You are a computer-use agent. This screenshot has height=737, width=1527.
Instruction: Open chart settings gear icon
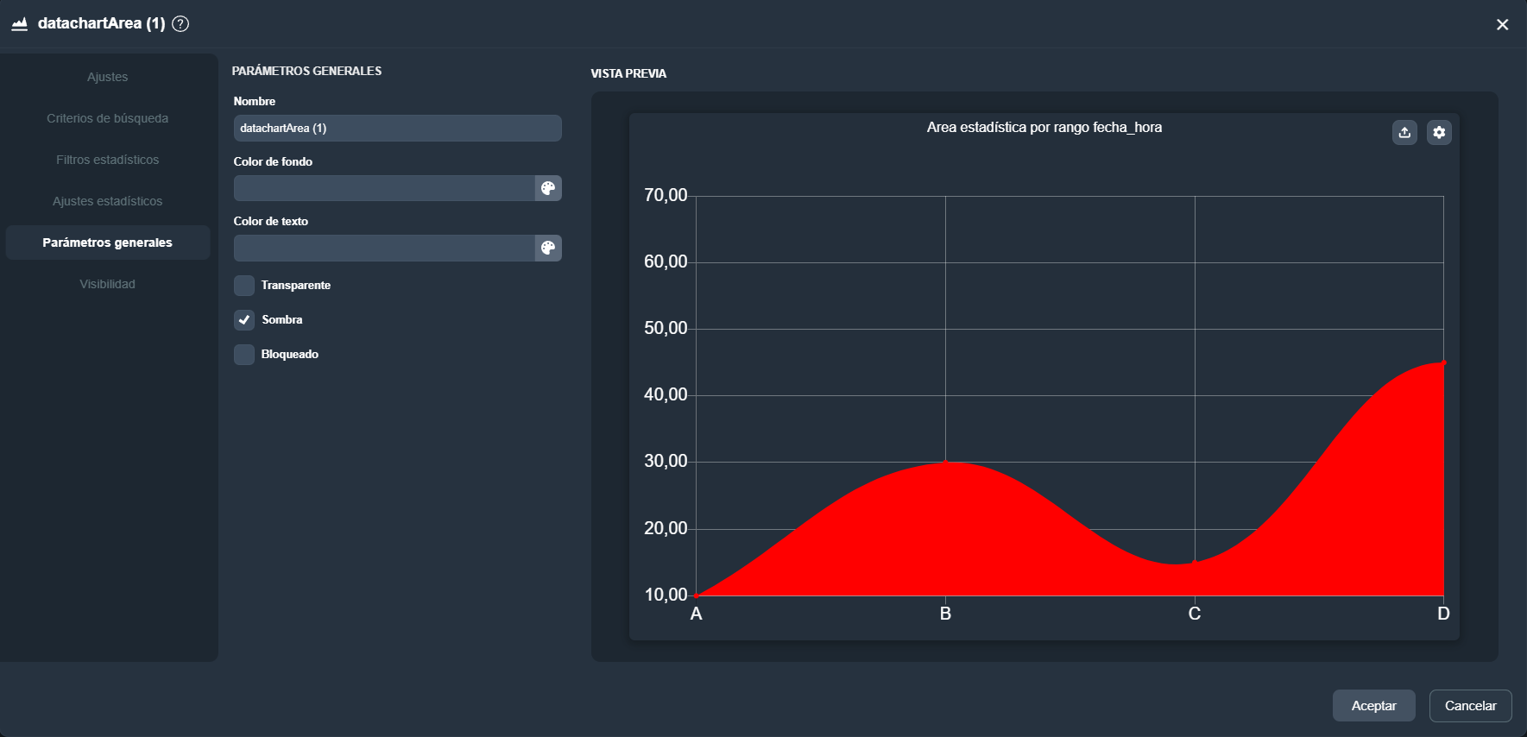pos(1439,132)
